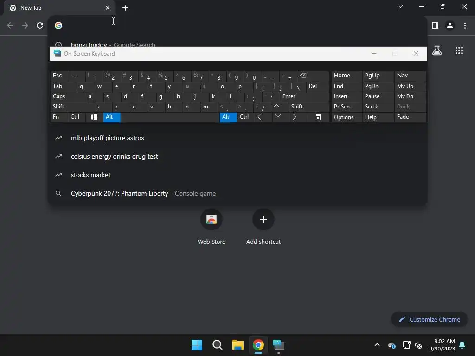The image size is (475, 356).
Task: Close the New Tab tab
Action: (108, 8)
